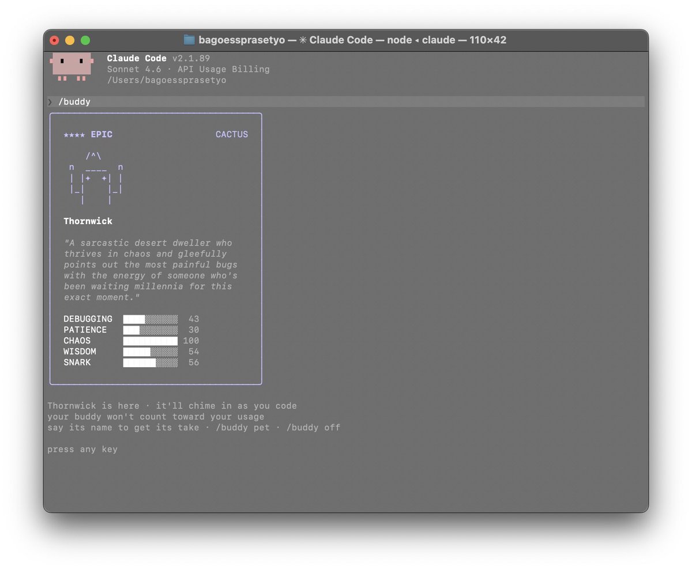
Task: Click the SNARK stat bar
Action: [151, 363]
